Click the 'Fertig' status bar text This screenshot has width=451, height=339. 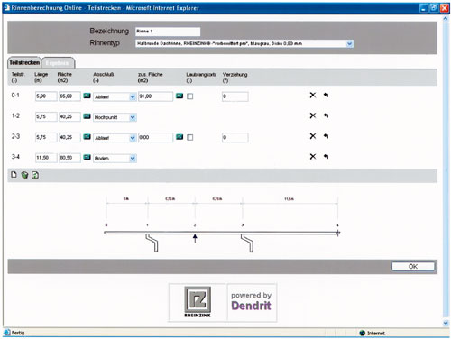coord(18,333)
